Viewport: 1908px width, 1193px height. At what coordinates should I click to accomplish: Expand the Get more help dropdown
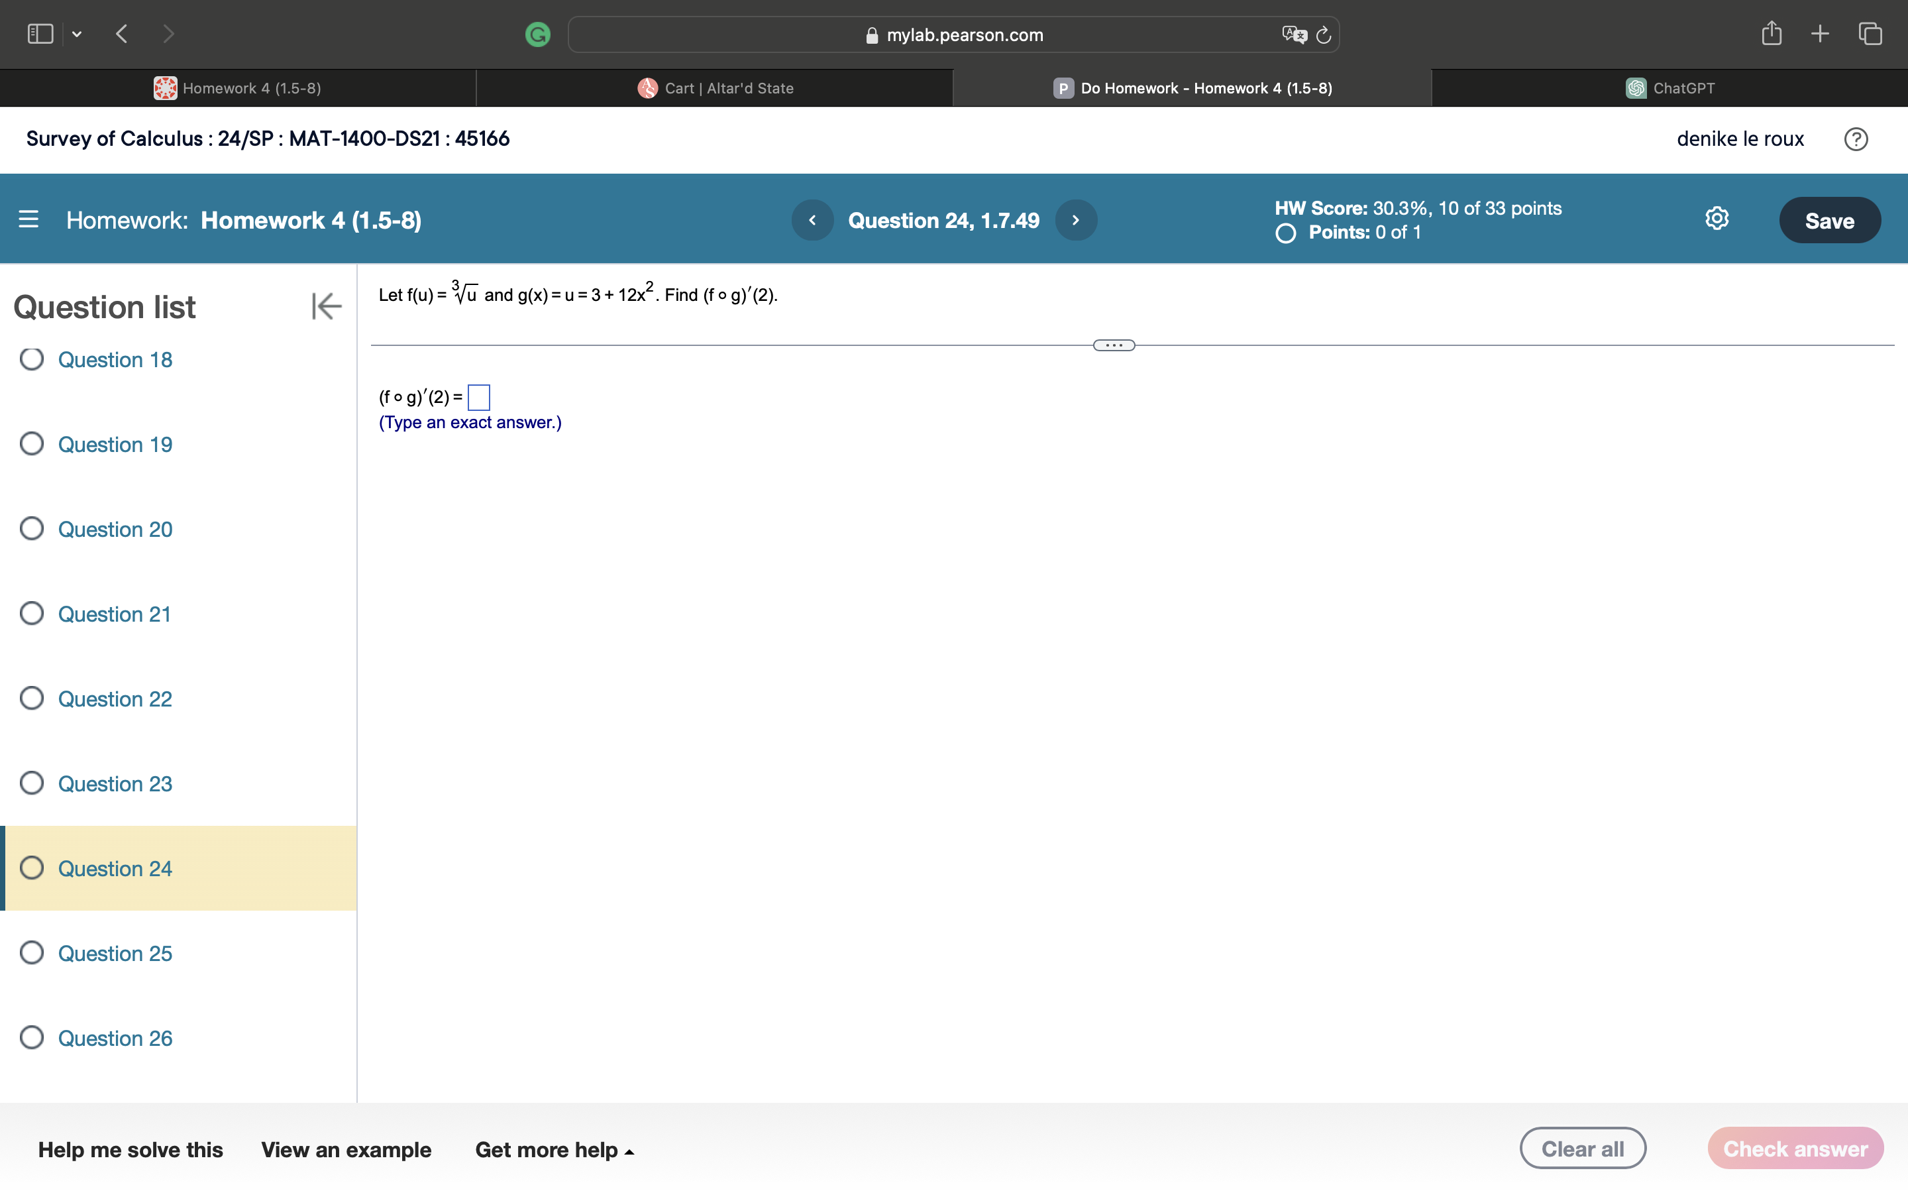555,1150
